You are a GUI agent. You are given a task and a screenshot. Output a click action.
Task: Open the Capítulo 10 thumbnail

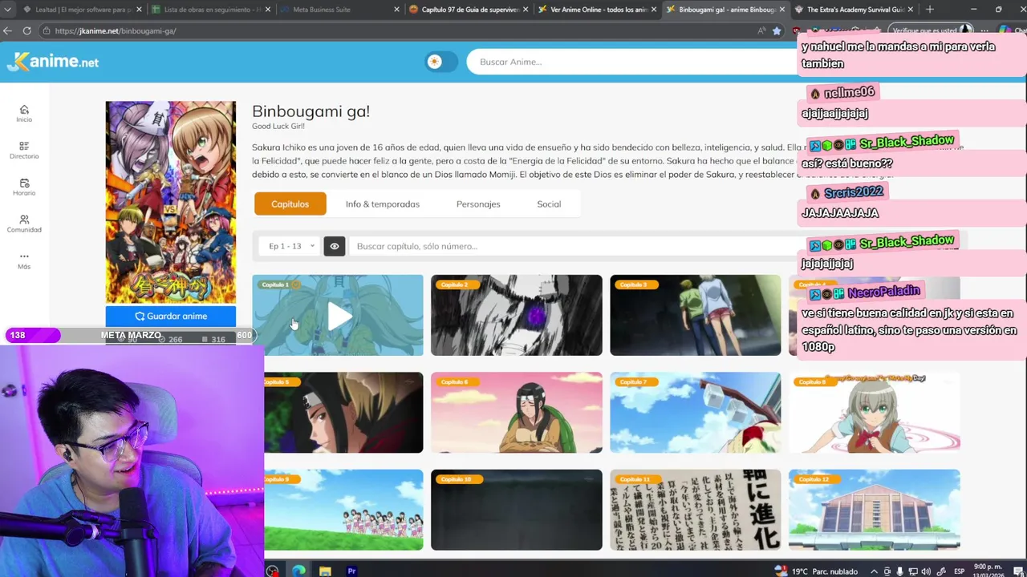(516, 510)
